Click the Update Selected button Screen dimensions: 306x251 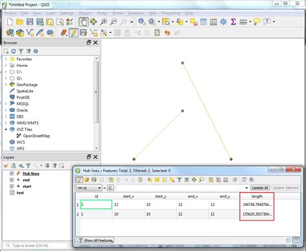[x=285, y=188]
